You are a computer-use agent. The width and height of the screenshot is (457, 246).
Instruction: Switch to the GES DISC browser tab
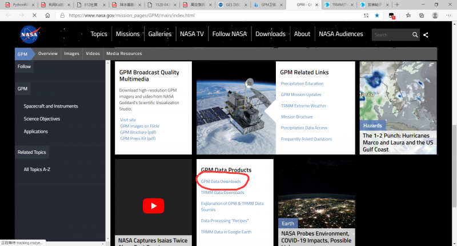click(x=231, y=5)
